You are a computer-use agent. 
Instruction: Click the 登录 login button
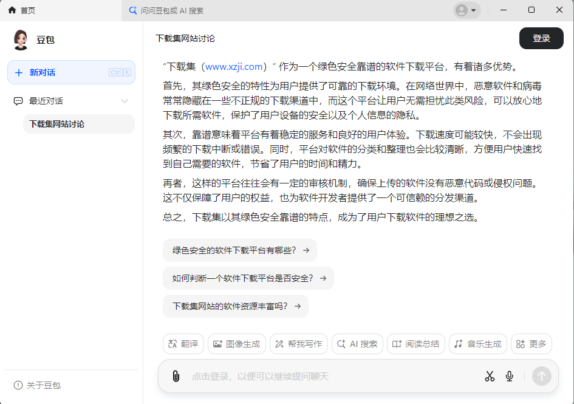point(541,38)
